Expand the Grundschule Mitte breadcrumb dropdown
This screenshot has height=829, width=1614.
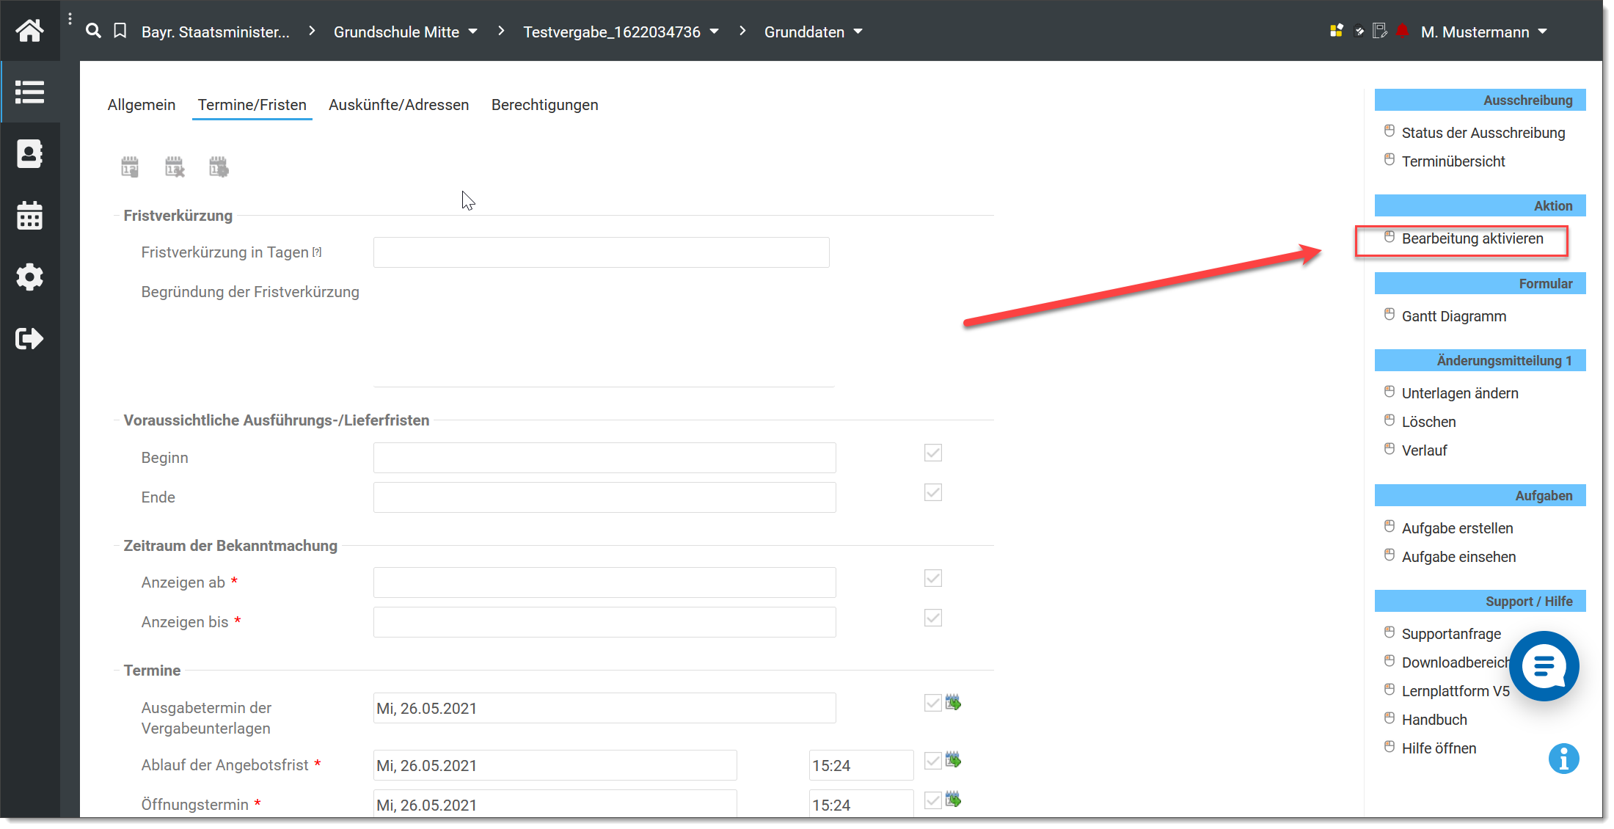click(x=473, y=32)
